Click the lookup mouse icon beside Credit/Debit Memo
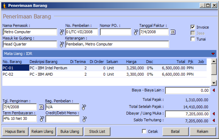This screenshot has height=139, width=219. (x=85, y=119)
